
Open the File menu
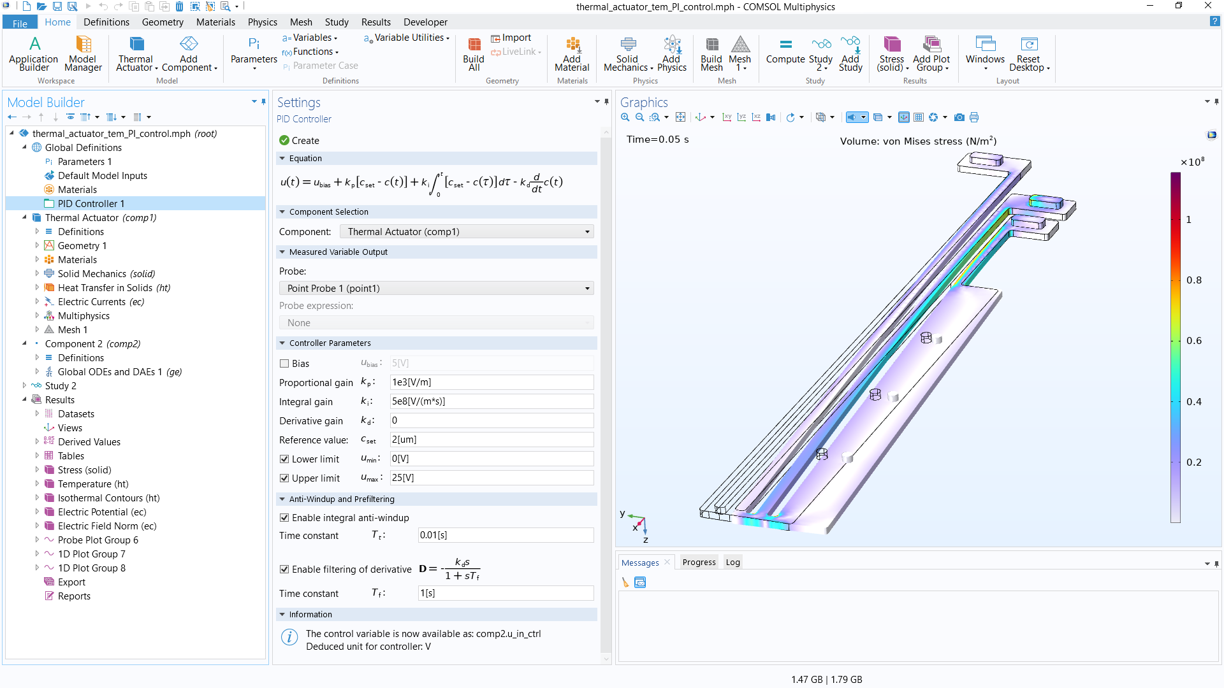coord(20,23)
